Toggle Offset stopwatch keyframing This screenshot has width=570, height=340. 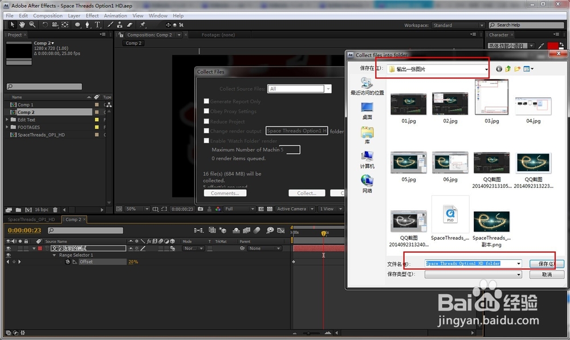pos(68,261)
